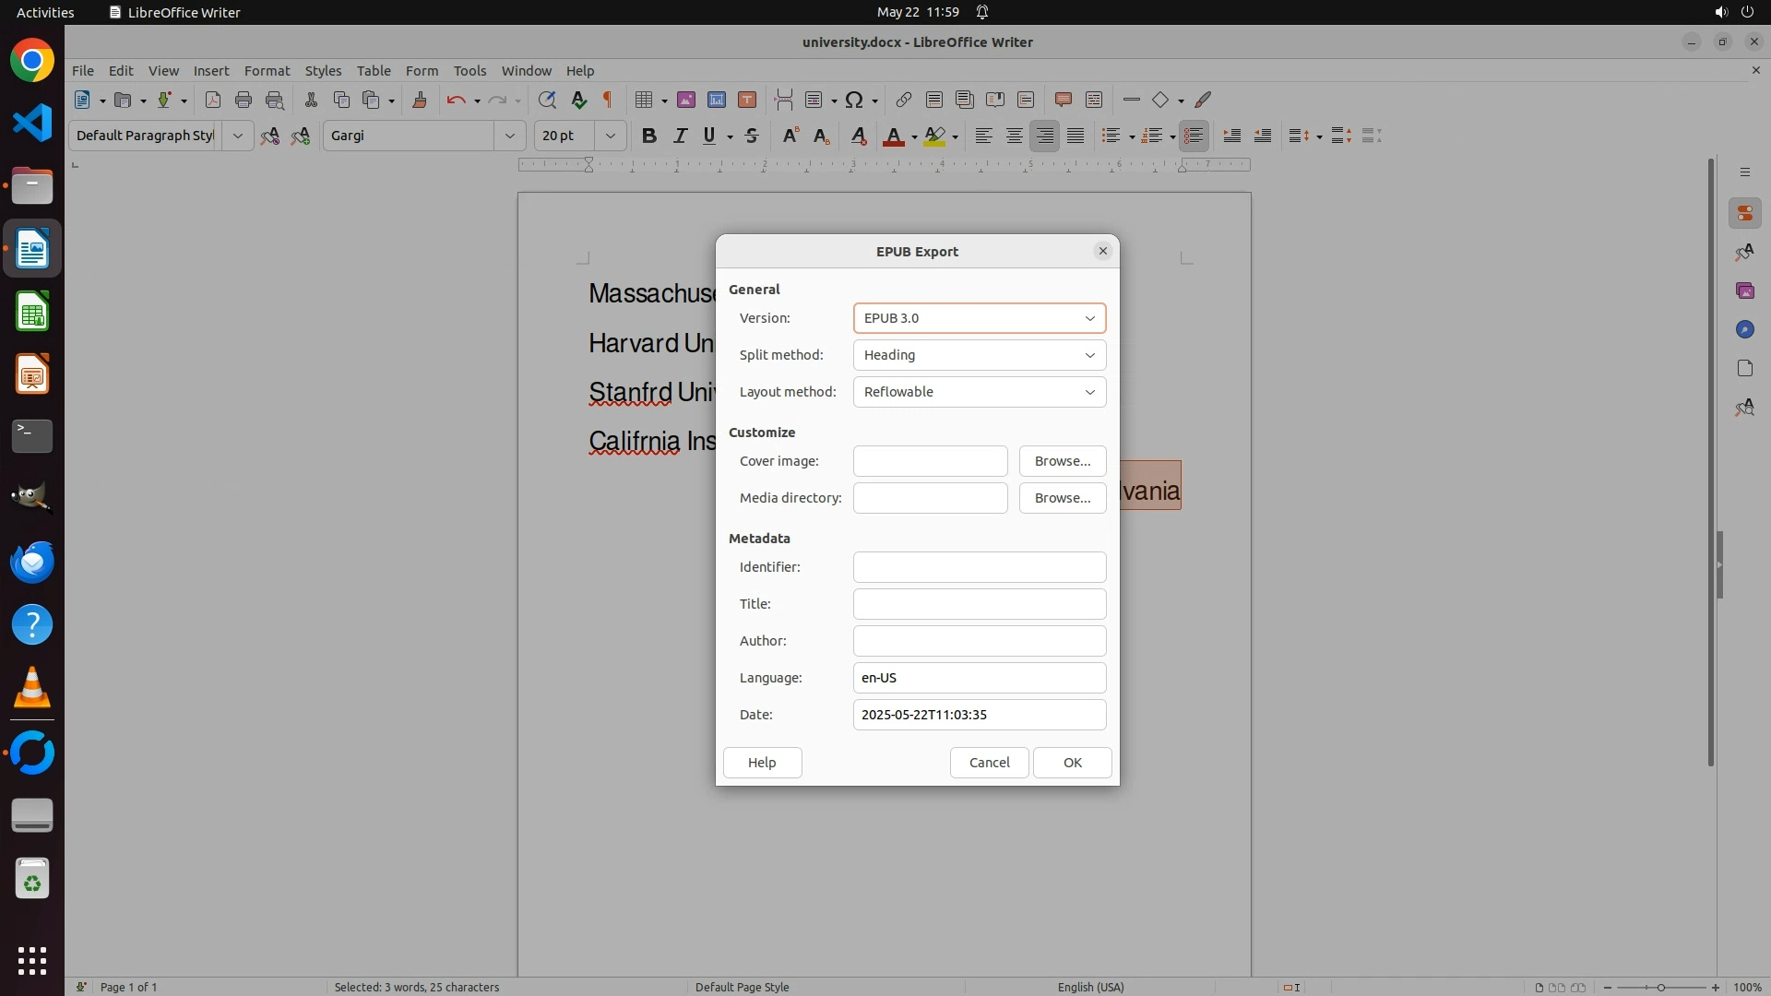Toggle Align Right paragraph button
This screenshot has width=1771, height=996.
point(1044,136)
